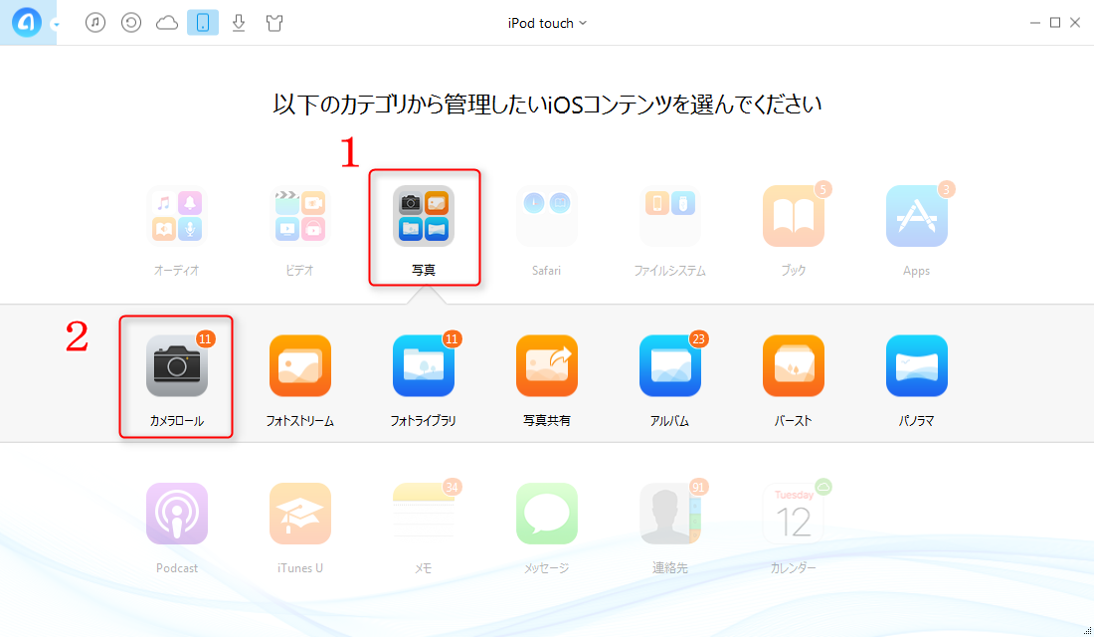Viewport: 1094px width, 637px height.
Task: Open the メモ notes category
Action: (x=424, y=514)
